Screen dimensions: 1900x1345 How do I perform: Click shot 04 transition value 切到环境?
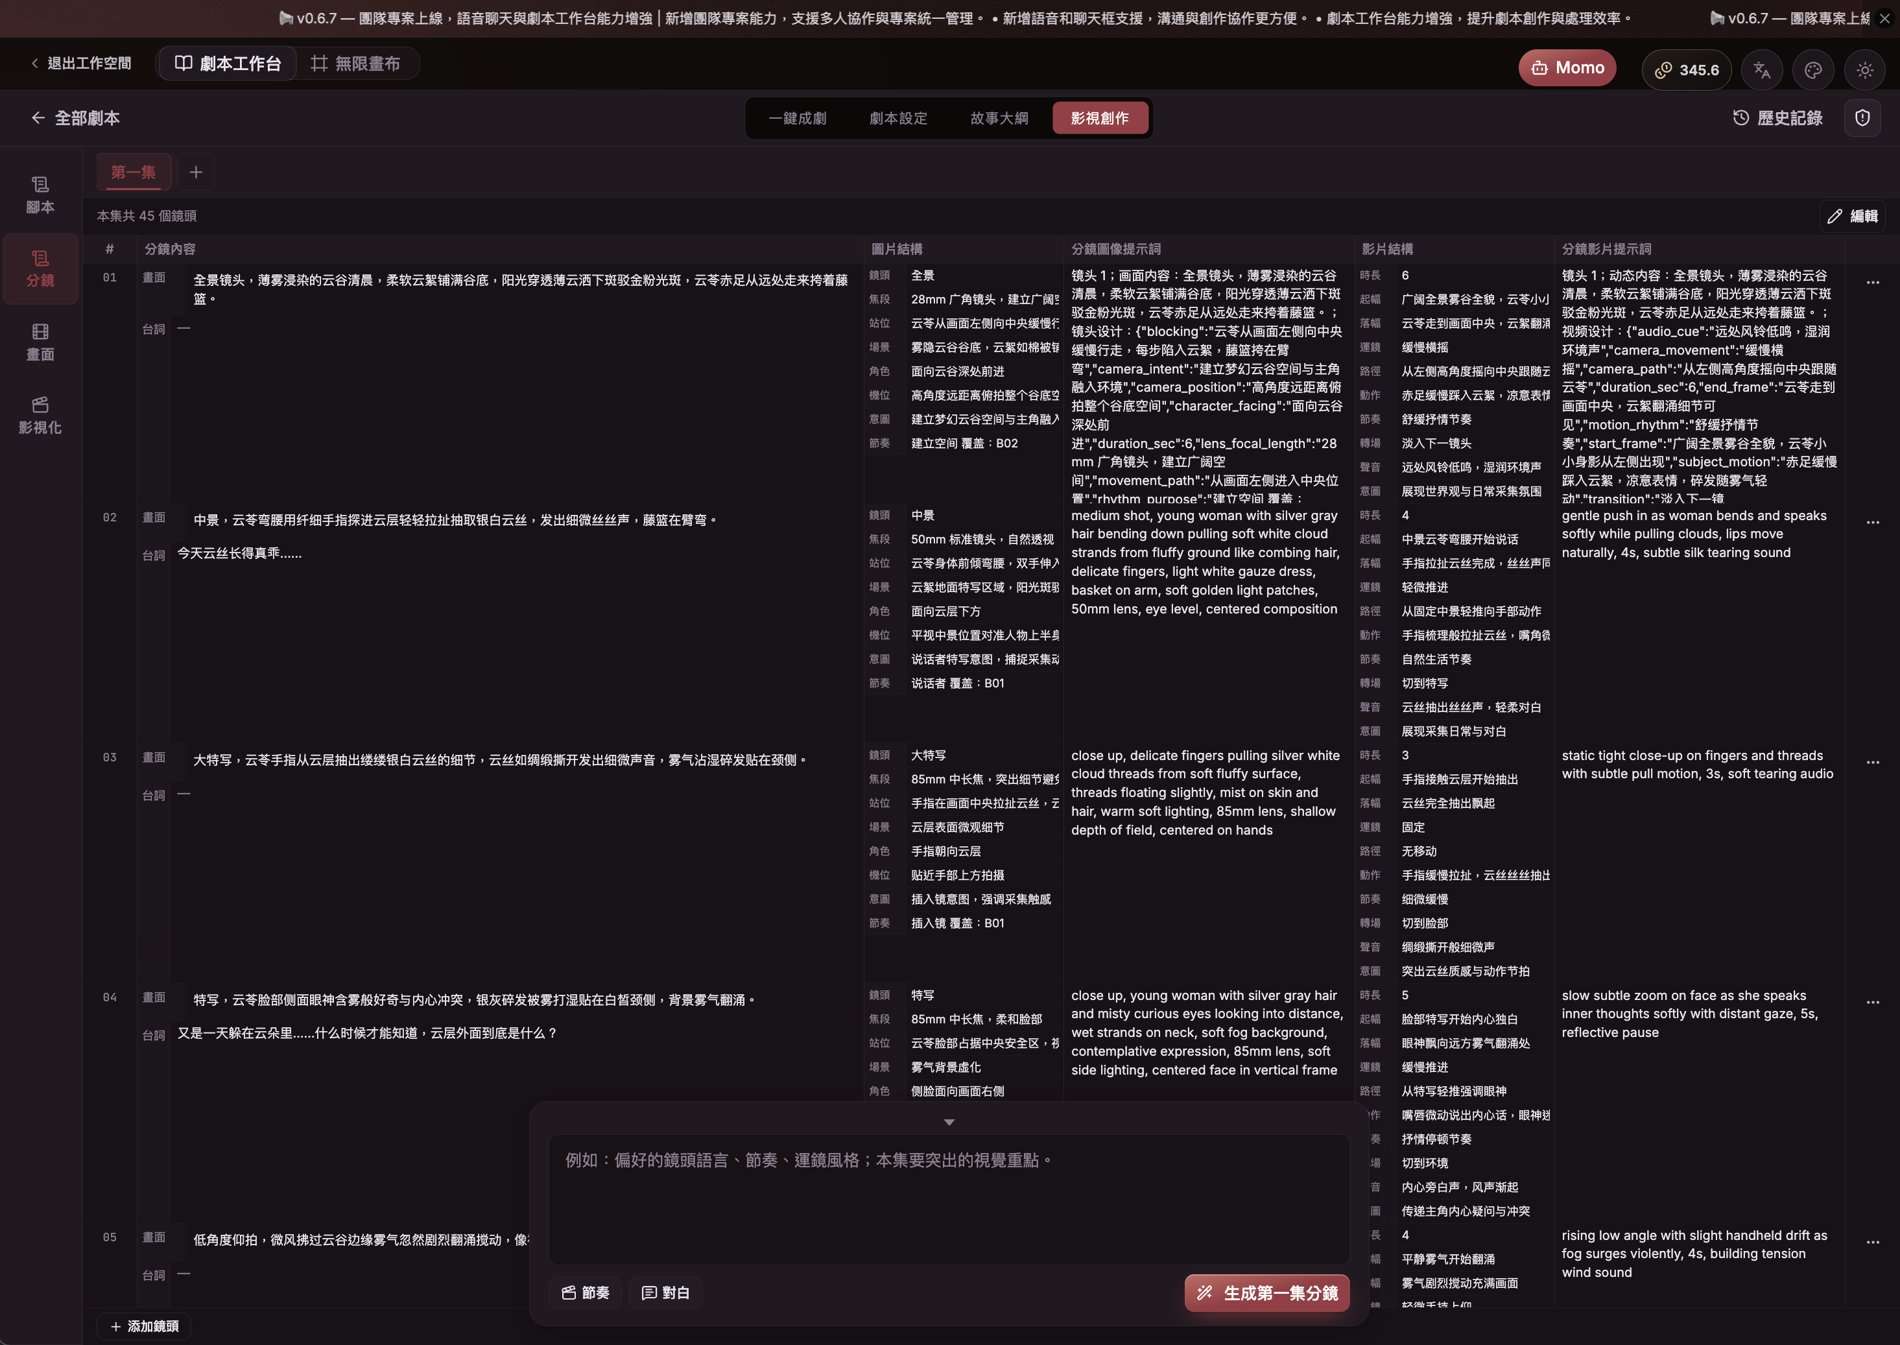coord(1425,1163)
